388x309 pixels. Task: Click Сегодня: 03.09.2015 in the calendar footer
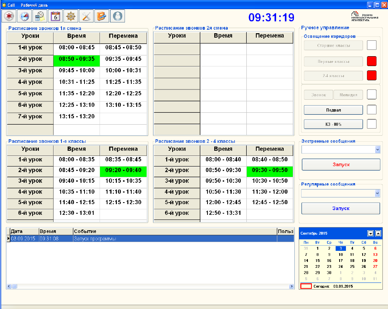333,286
